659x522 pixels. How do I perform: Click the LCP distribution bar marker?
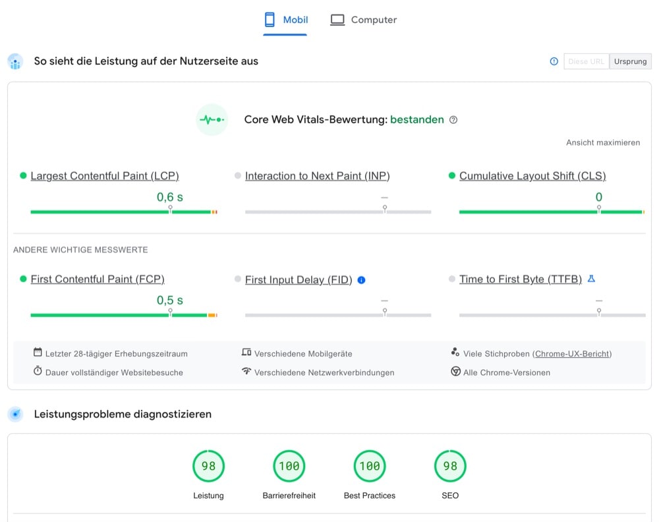coord(170,208)
